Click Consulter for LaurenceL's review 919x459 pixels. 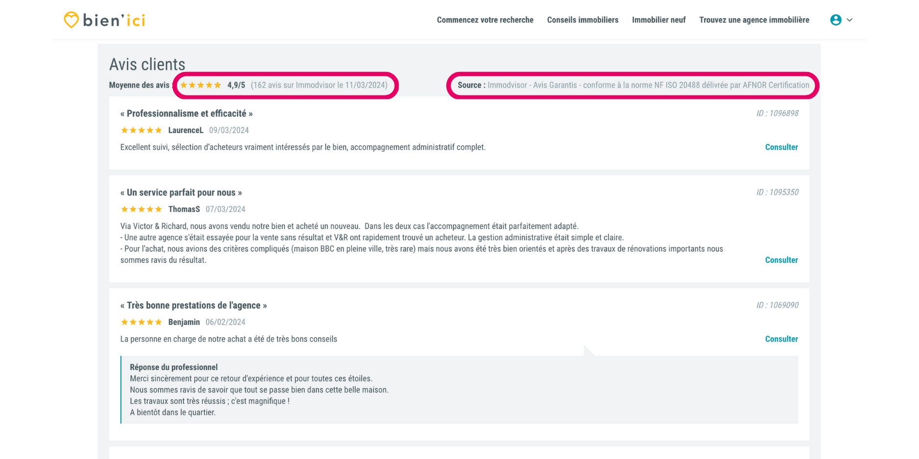pos(781,147)
